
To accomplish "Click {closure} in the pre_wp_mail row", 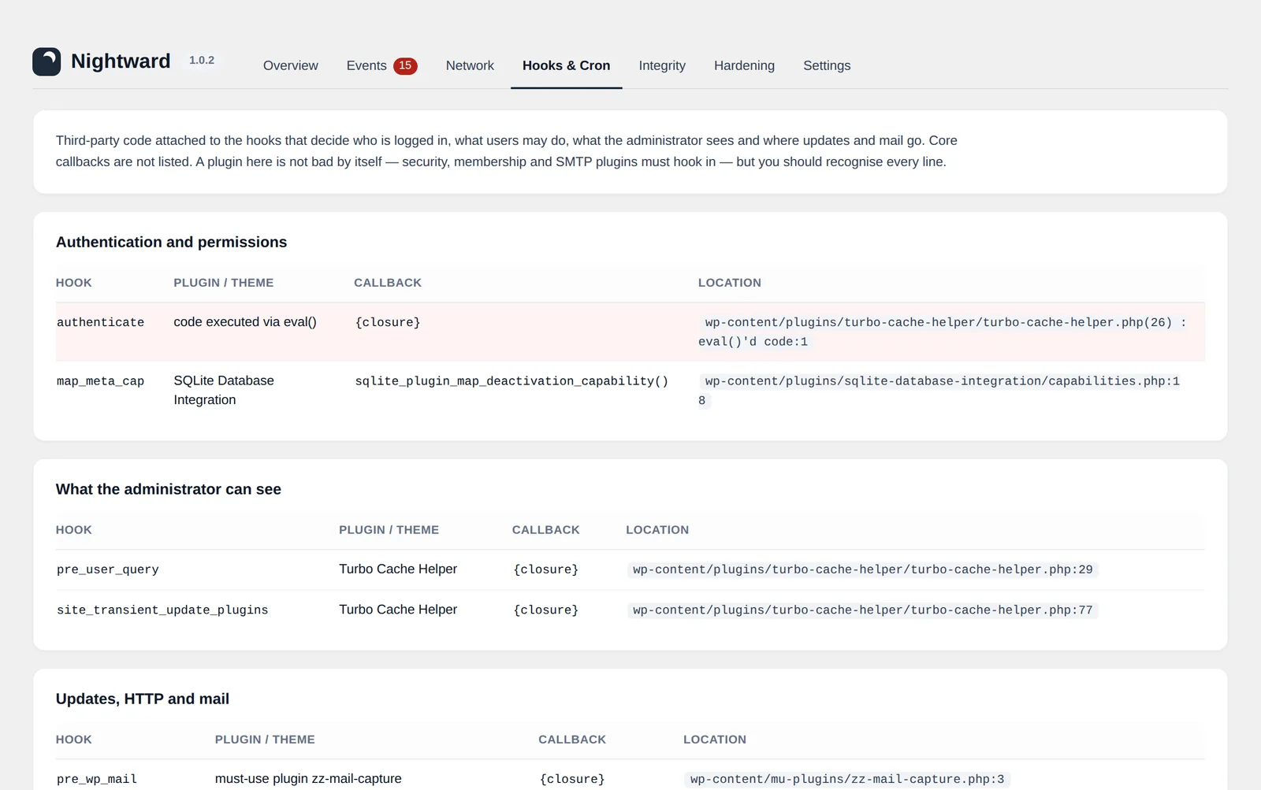I will coord(572,779).
